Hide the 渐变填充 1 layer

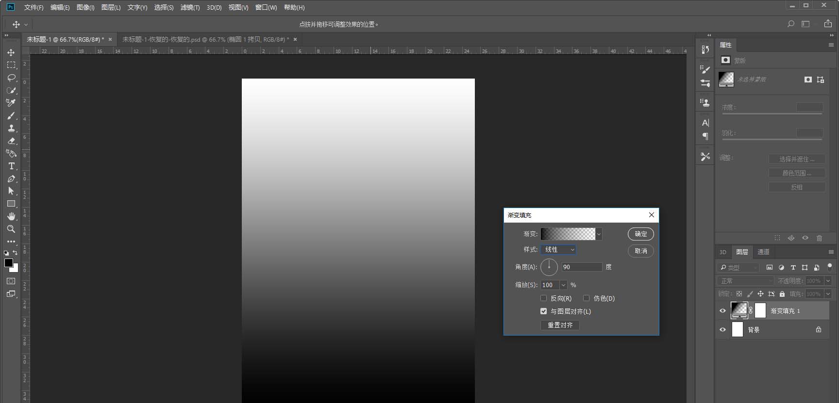point(722,311)
